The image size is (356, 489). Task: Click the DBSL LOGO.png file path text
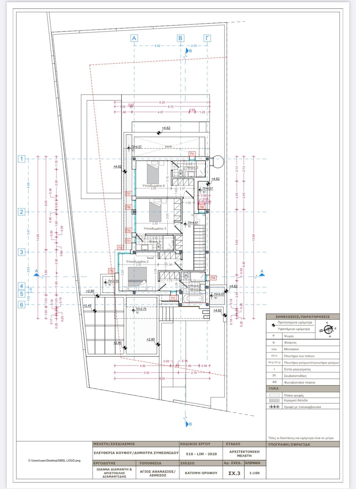click(54, 460)
